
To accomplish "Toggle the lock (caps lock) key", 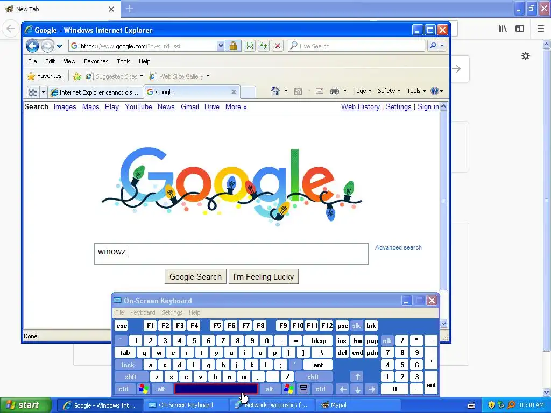I will [x=128, y=365].
